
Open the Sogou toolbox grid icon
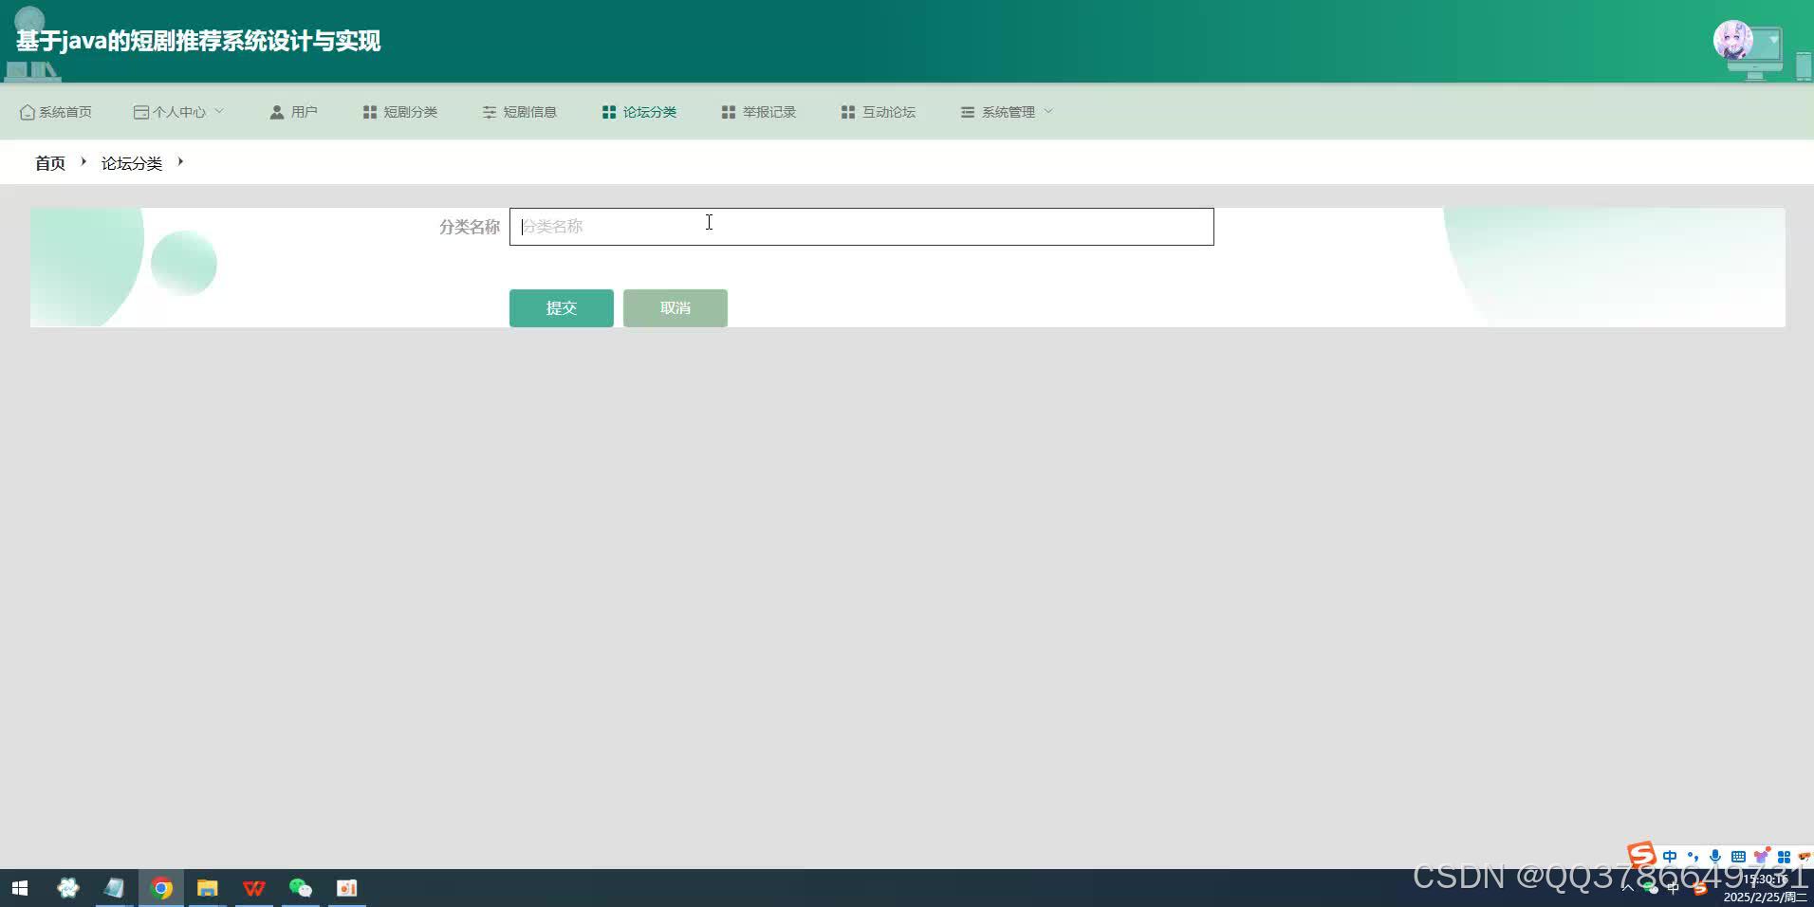[x=1784, y=857]
